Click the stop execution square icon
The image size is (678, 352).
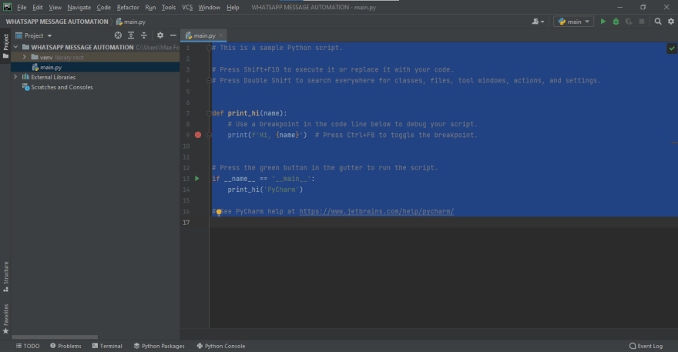click(x=642, y=22)
